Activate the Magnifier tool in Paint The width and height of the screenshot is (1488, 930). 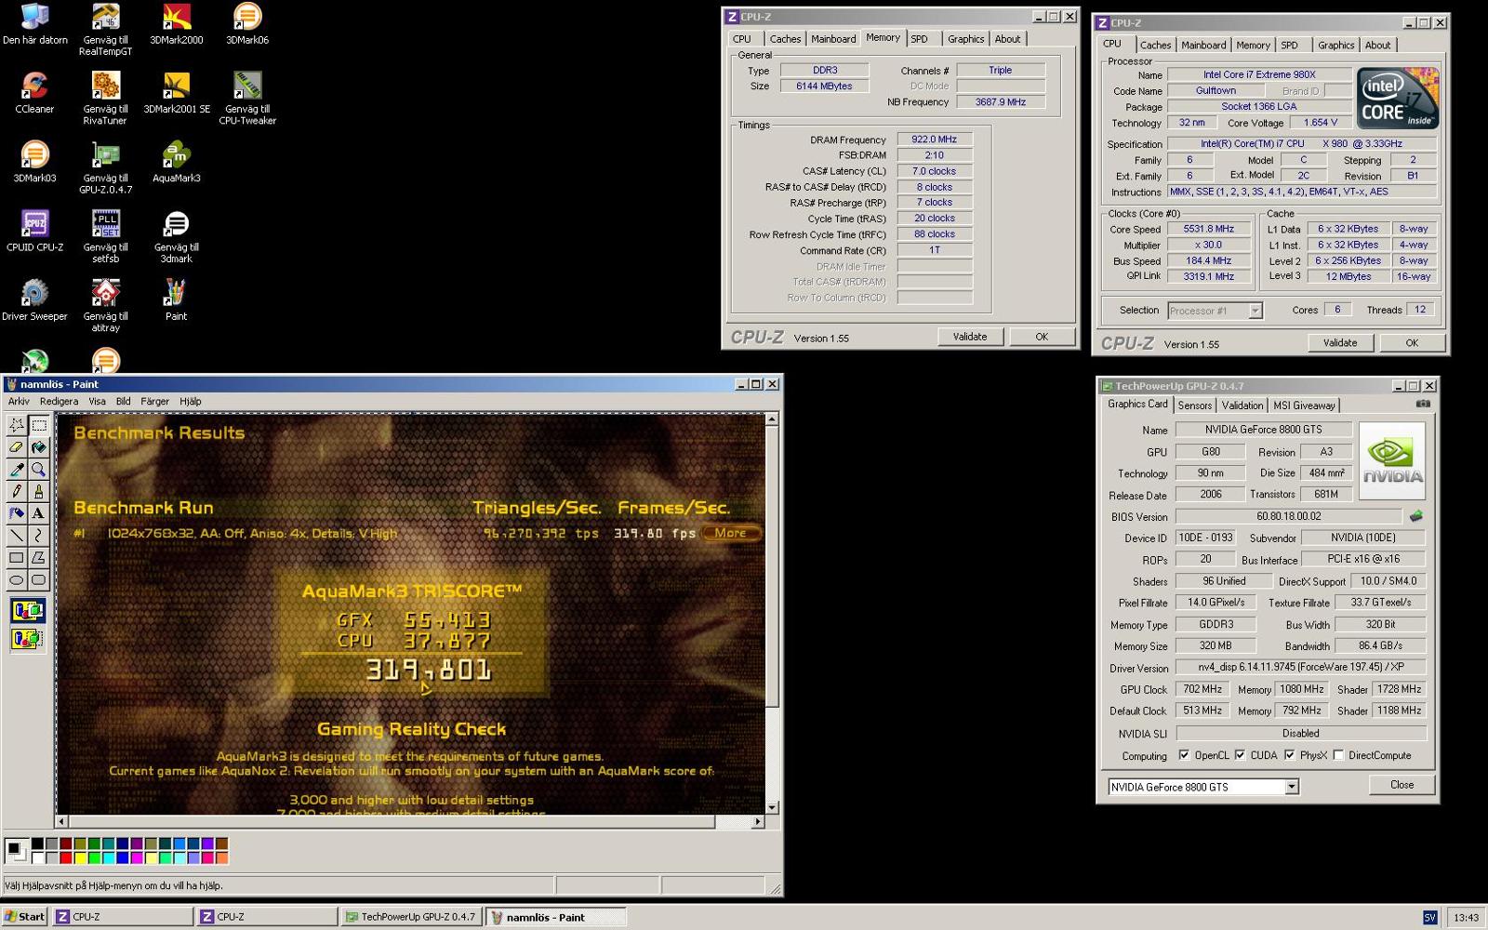pyautogui.click(x=38, y=470)
